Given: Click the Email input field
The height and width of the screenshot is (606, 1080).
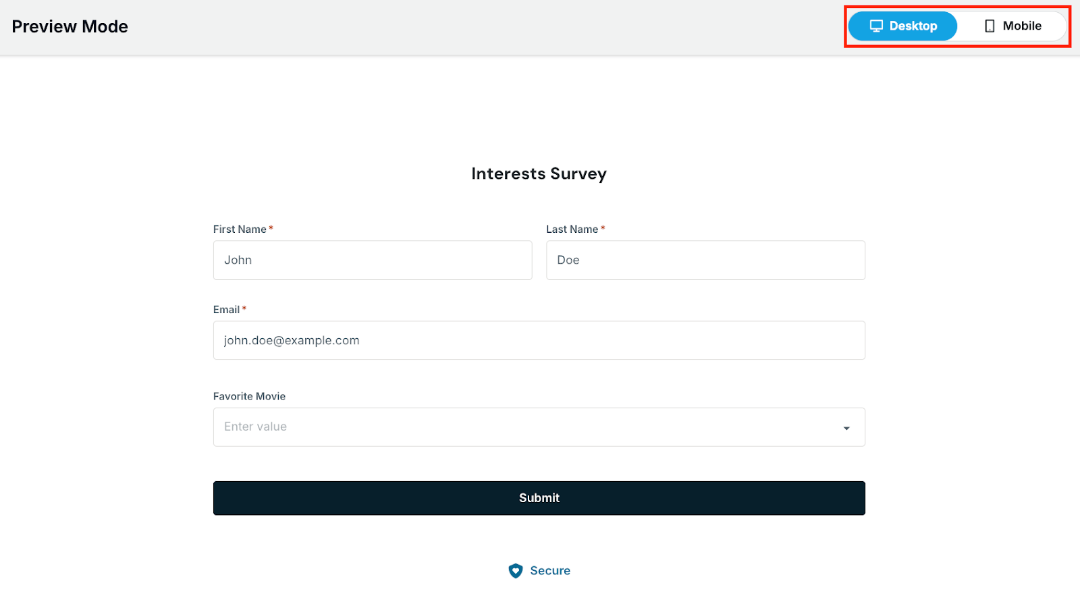Looking at the screenshot, I should point(539,340).
